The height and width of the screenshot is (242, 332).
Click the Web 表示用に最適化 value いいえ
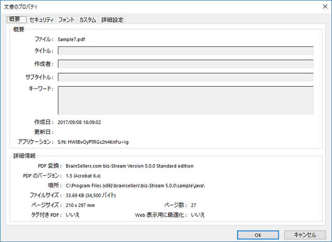click(198, 215)
